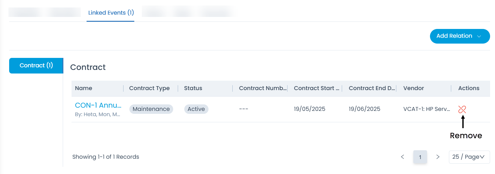Click the Contract Type column header
495x174 pixels.
[149, 88]
